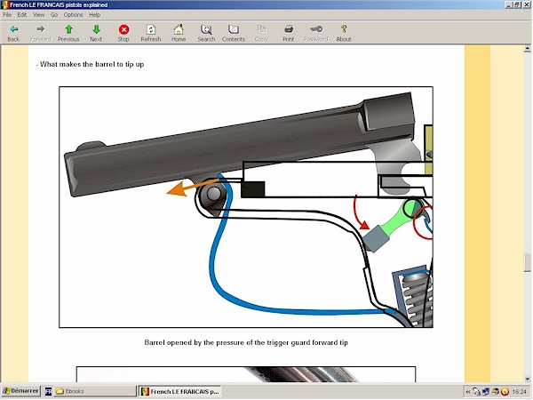The height and width of the screenshot is (400, 533).
Task: Open the Home page icon
Action: click(x=179, y=33)
